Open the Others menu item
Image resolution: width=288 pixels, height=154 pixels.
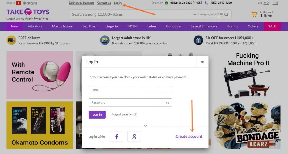coord(253,26)
